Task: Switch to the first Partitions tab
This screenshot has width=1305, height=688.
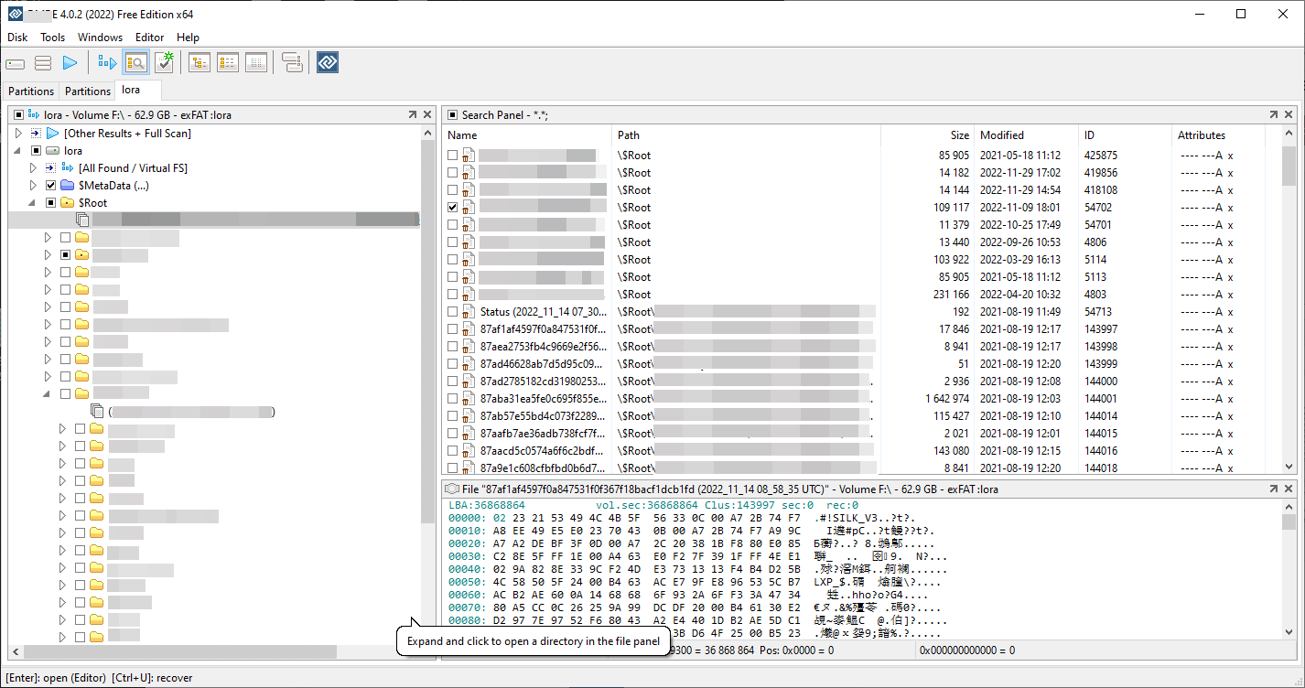Action: [x=31, y=91]
